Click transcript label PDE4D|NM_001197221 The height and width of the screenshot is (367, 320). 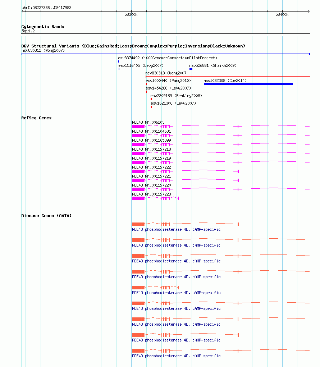point(151,176)
